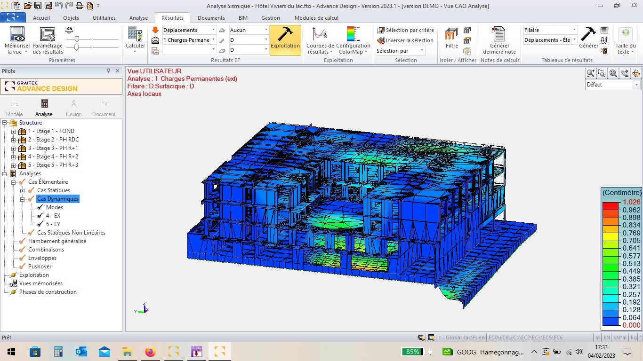
Task: Switch the pilot to Analyse mode
Action: (x=44, y=108)
